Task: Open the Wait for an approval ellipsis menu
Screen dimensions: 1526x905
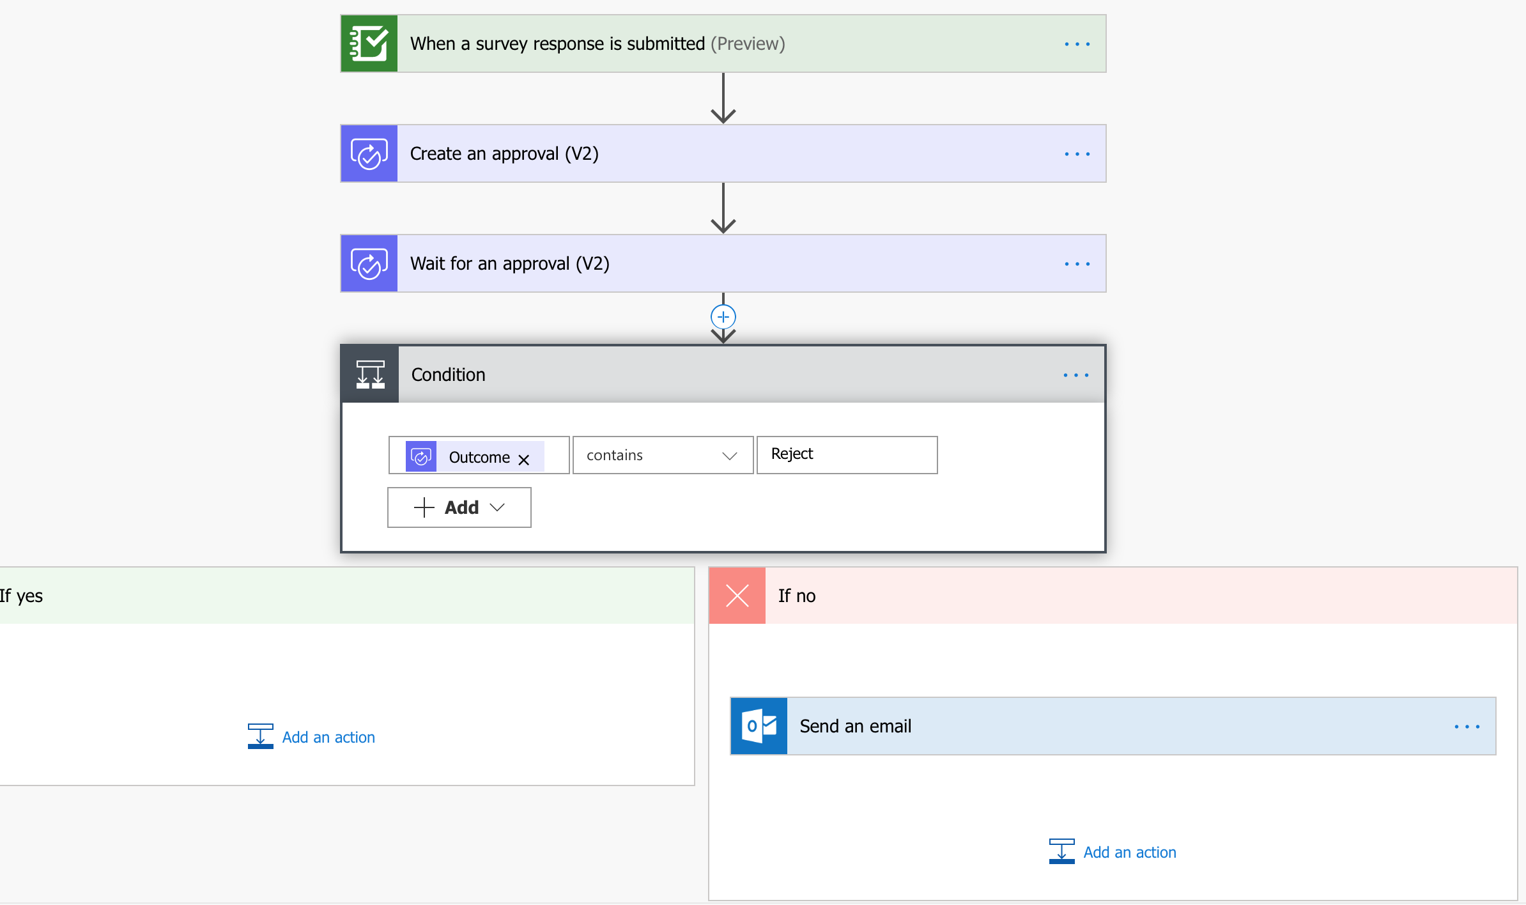Action: tap(1077, 264)
